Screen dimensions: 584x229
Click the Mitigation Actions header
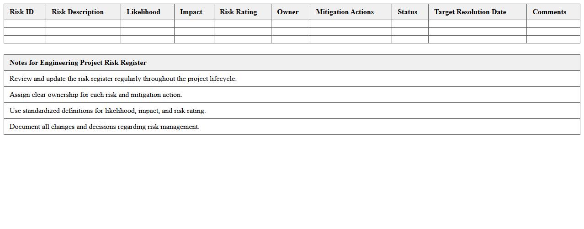345,12
